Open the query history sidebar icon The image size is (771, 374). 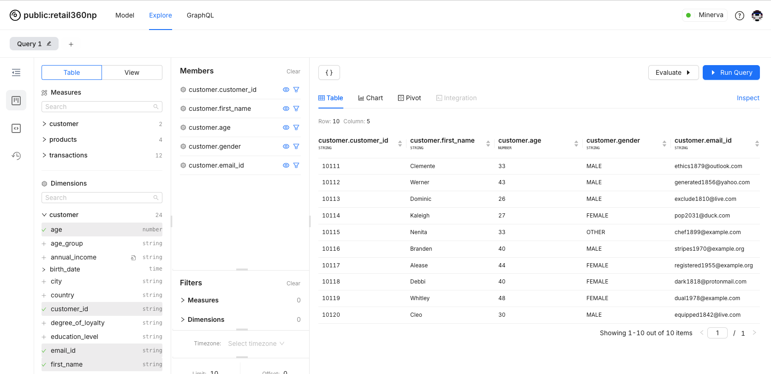16,156
